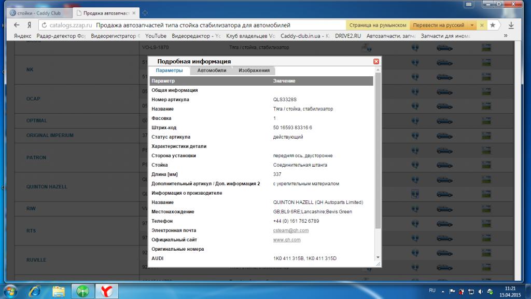Open the 'DRIVE2.RU' bookmark

[348, 36]
